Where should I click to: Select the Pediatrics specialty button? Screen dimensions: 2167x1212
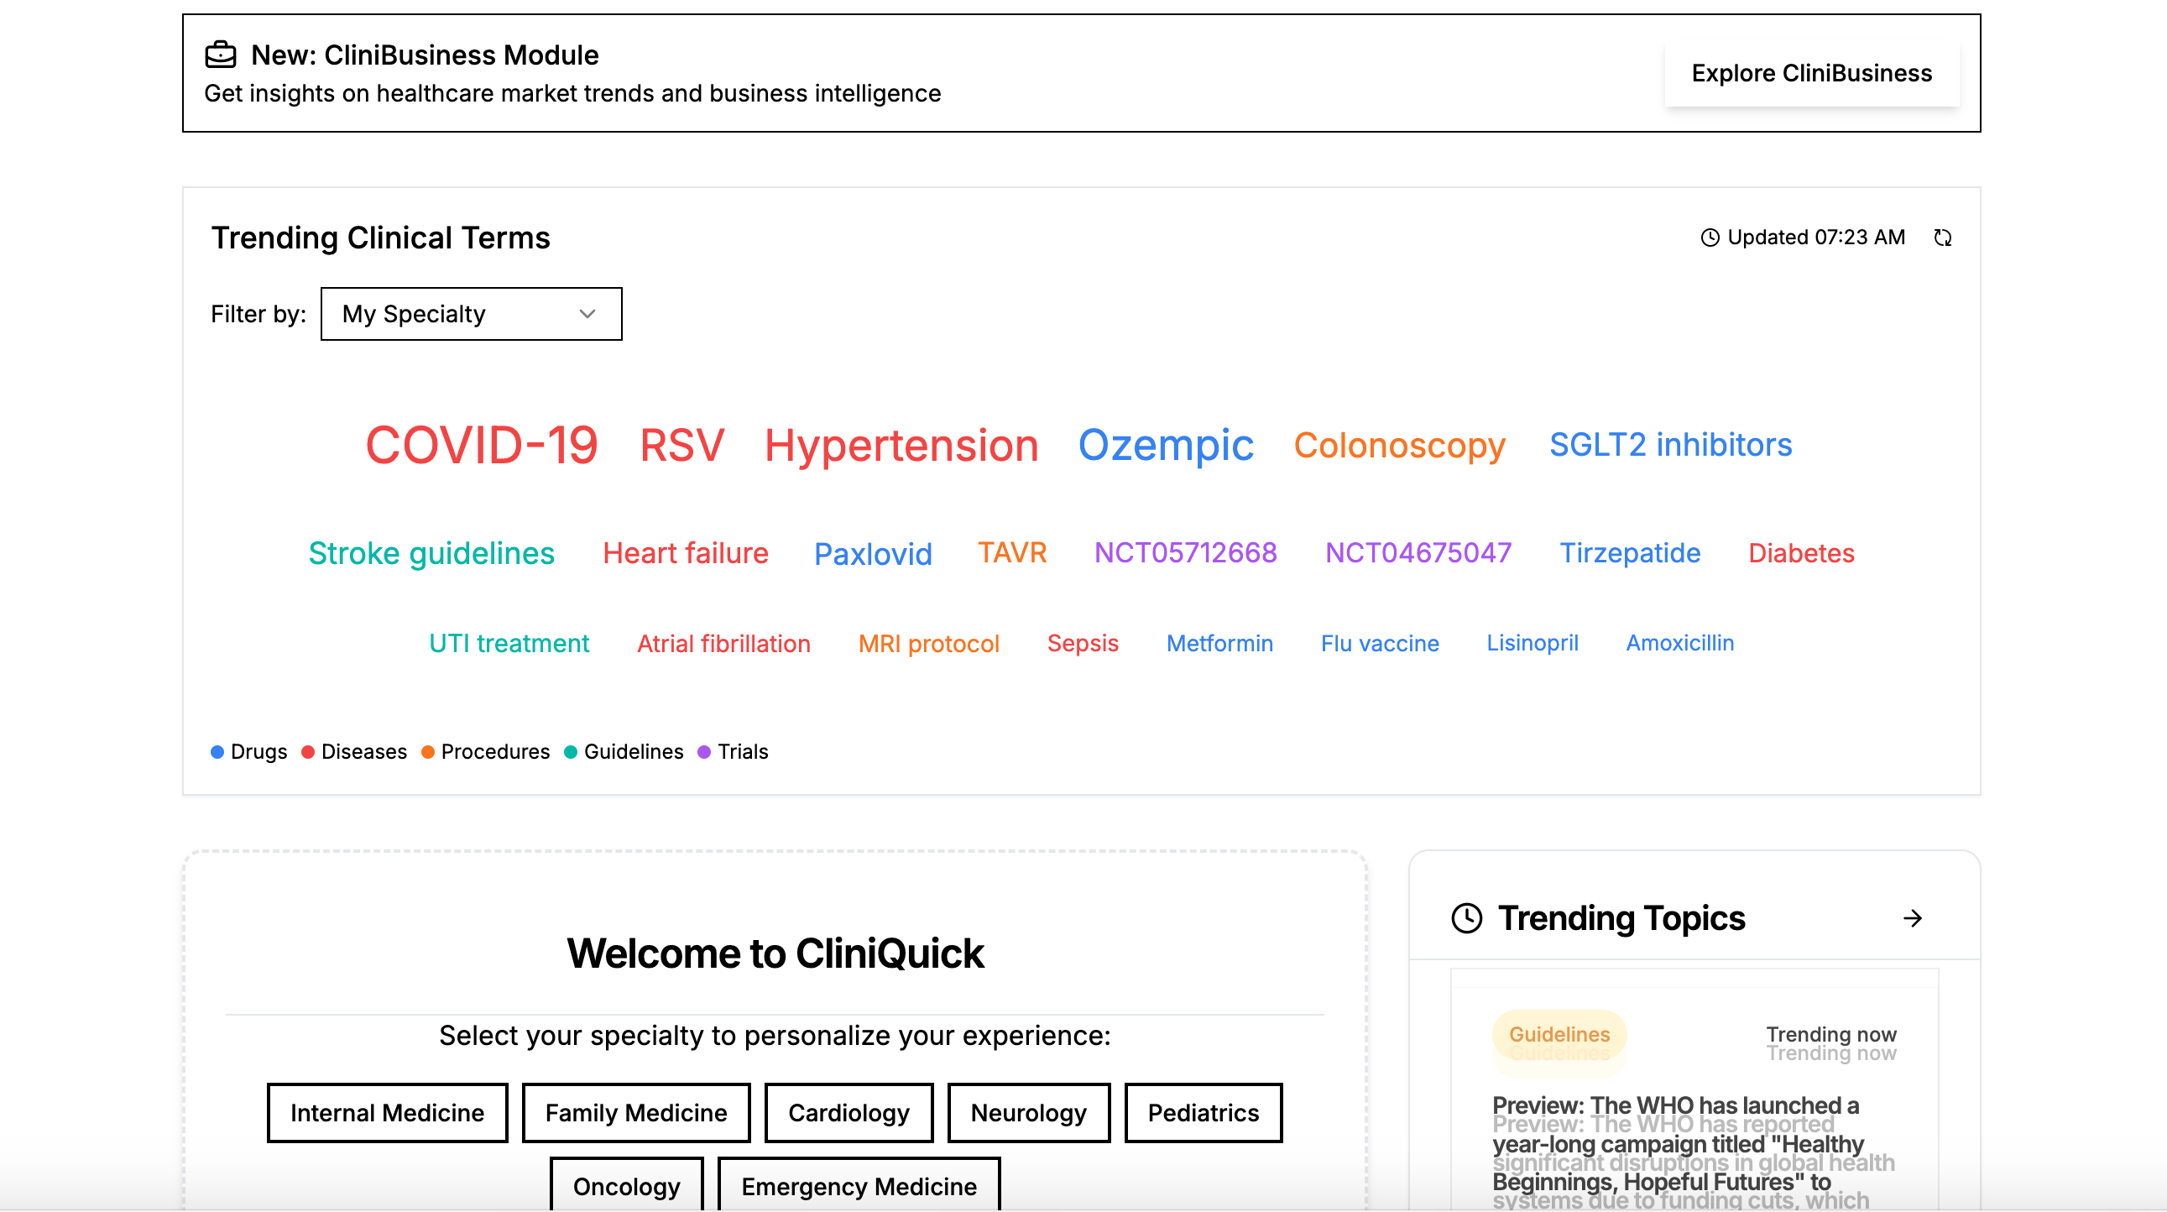1202,1113
